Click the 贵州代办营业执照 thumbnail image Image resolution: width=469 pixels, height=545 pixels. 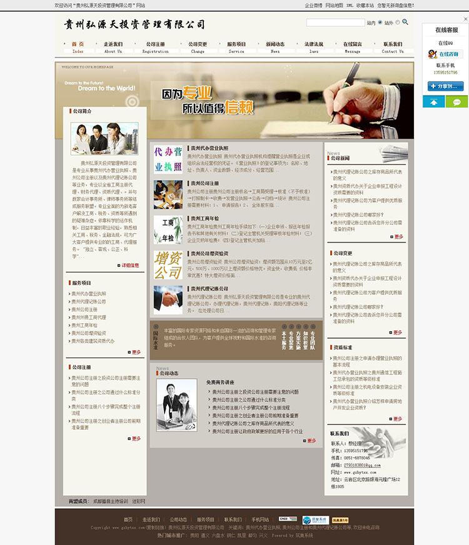pos(168,159)
